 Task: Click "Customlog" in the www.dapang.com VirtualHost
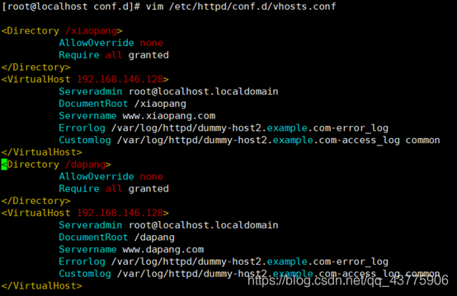pos(85,274)
